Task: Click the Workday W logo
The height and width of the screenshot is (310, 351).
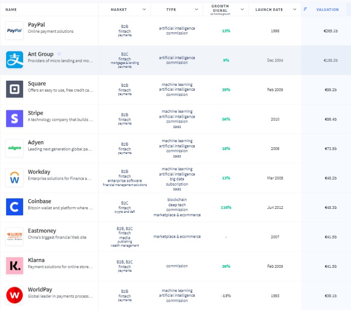Action: click(x=14, y=177)
